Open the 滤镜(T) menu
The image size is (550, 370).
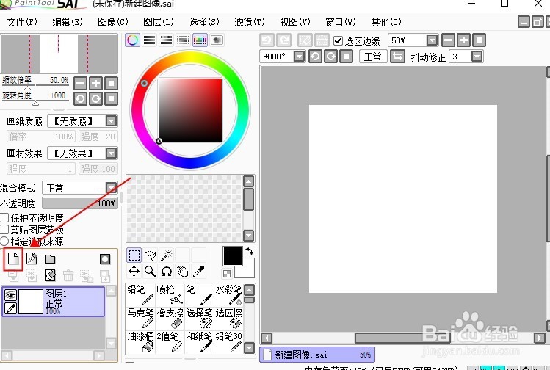(x=250, y=22)
